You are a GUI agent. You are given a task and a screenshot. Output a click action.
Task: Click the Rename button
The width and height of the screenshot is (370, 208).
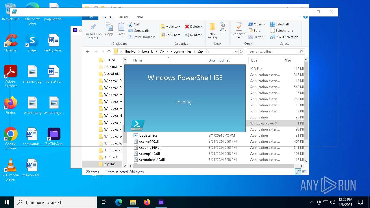193,35
